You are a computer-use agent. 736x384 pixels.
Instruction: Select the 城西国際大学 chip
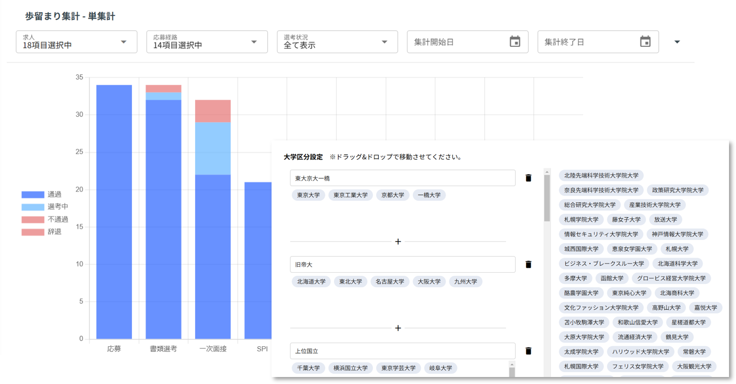coord(581,249)
